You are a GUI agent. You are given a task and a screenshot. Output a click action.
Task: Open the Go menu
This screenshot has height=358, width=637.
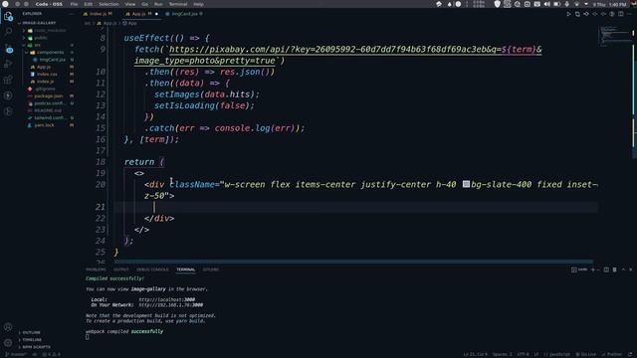145,4
